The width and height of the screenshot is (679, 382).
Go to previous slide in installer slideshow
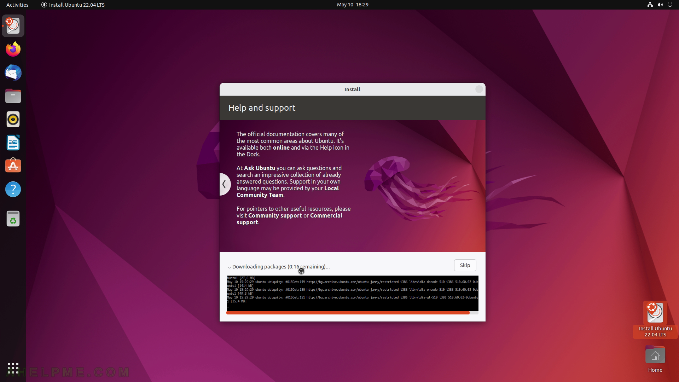point(224,184)
